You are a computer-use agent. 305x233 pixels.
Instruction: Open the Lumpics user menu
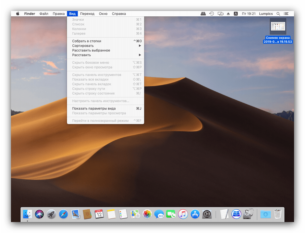266,14
